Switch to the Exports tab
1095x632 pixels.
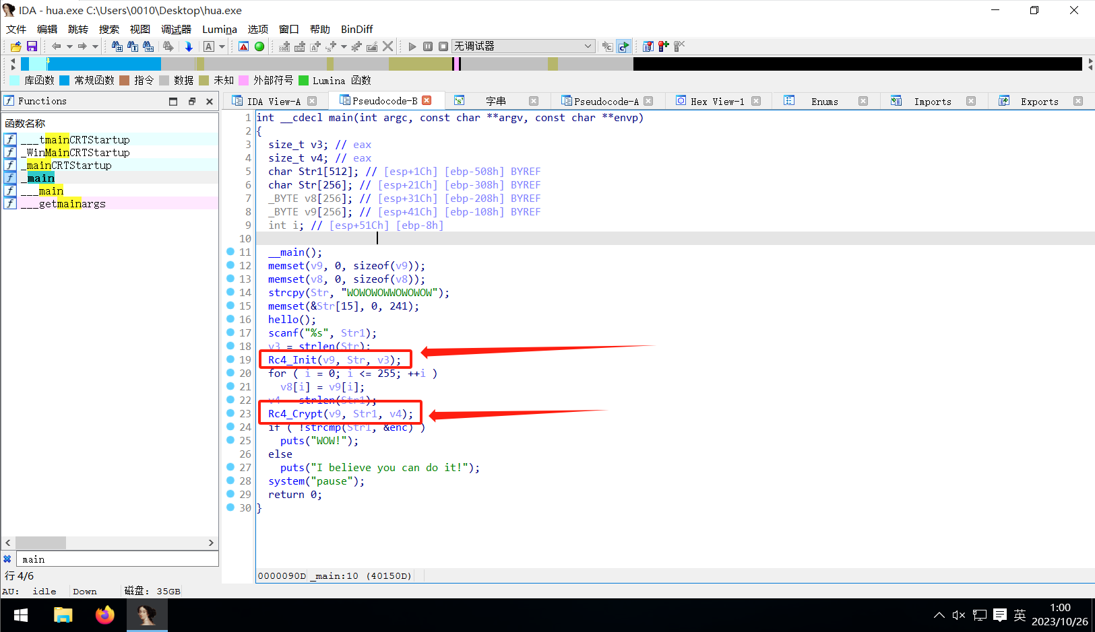[1040, 101]
